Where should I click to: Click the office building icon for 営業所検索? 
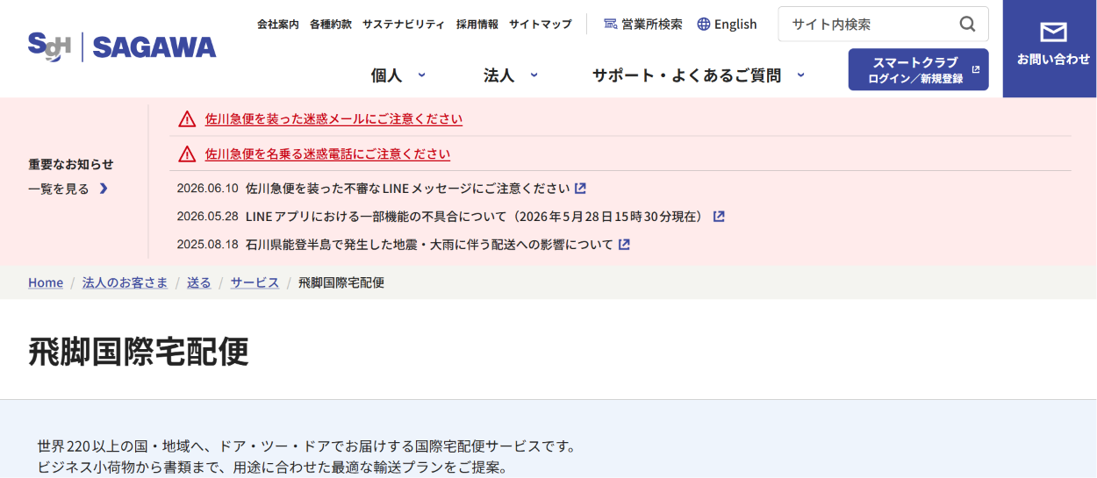pyautogui.click(x=610, y=25)
